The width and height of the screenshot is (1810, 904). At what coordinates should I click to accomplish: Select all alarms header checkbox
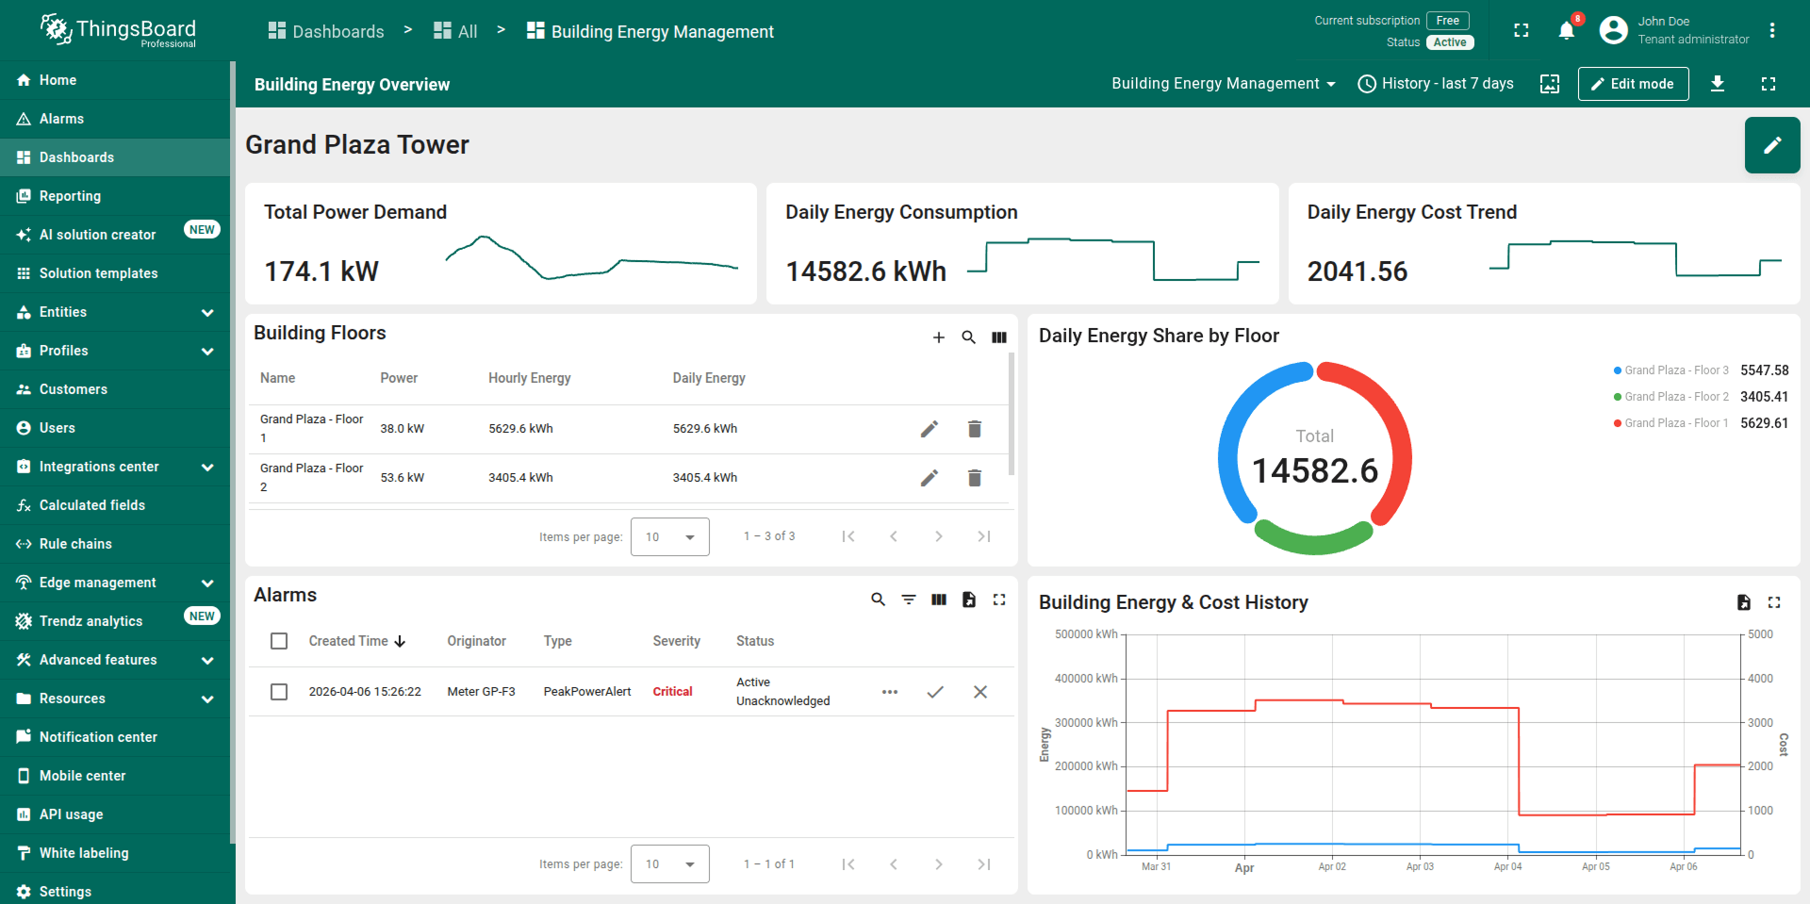[x=279, y=641]
